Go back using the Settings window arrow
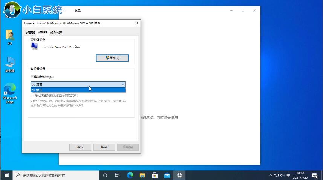 point(65,10)
